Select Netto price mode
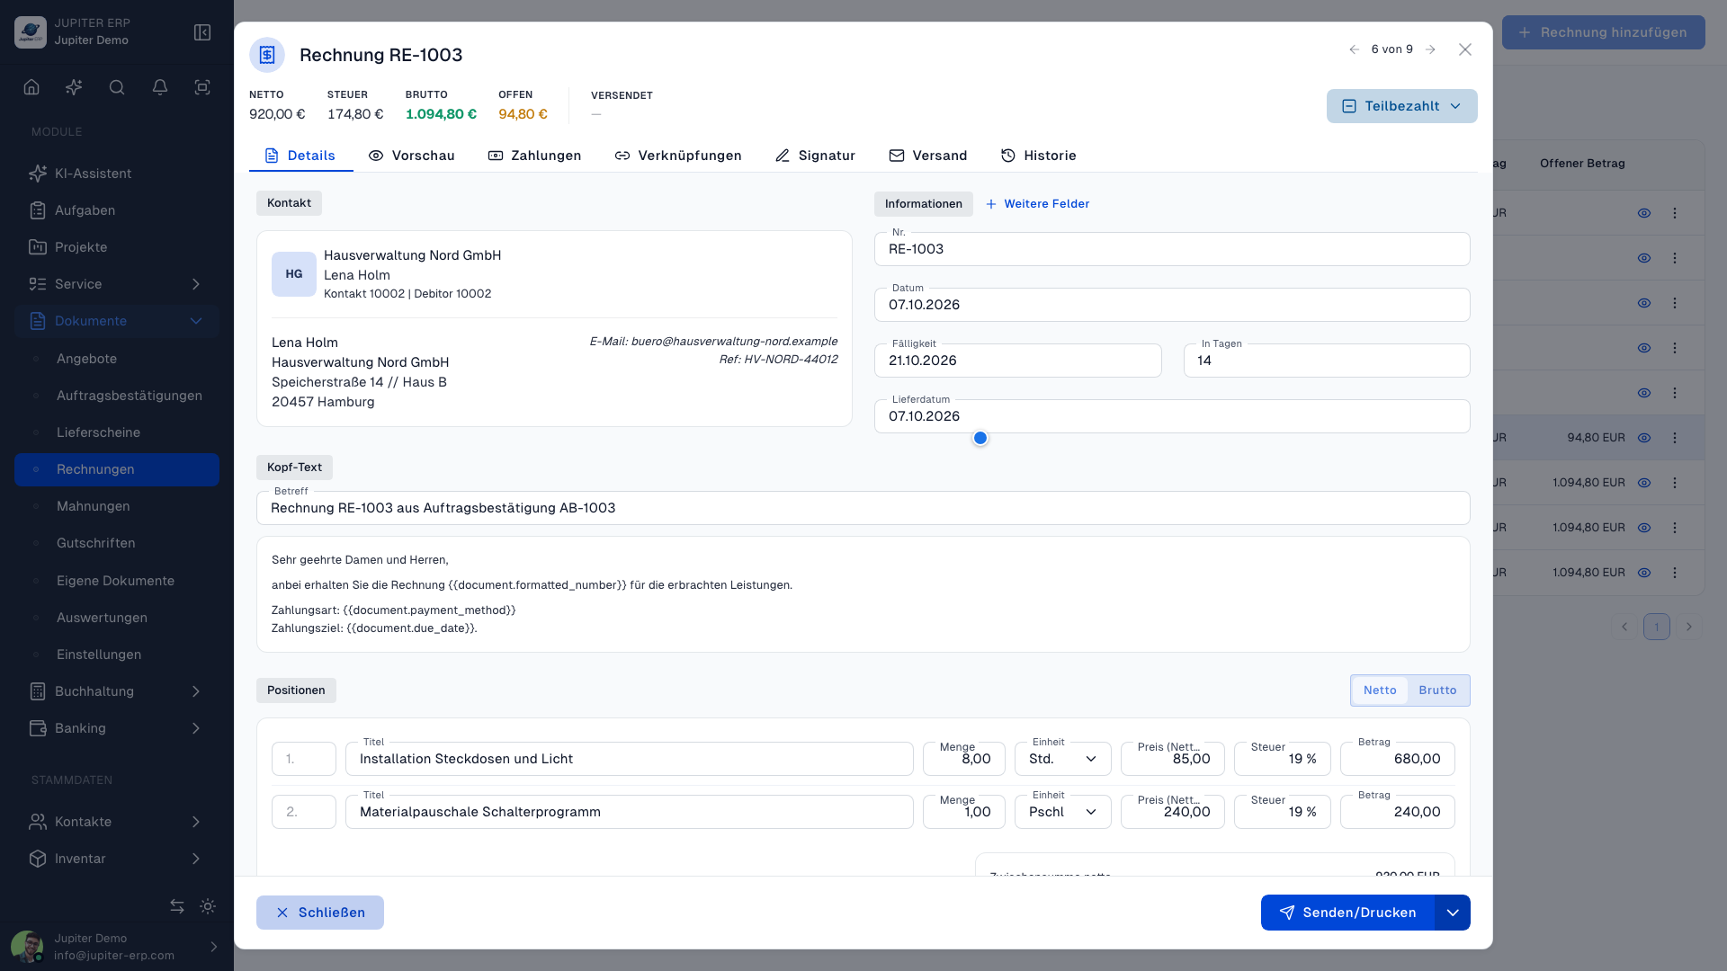This screenshot has width=1727, height=971. click(x=1380, y=690)
